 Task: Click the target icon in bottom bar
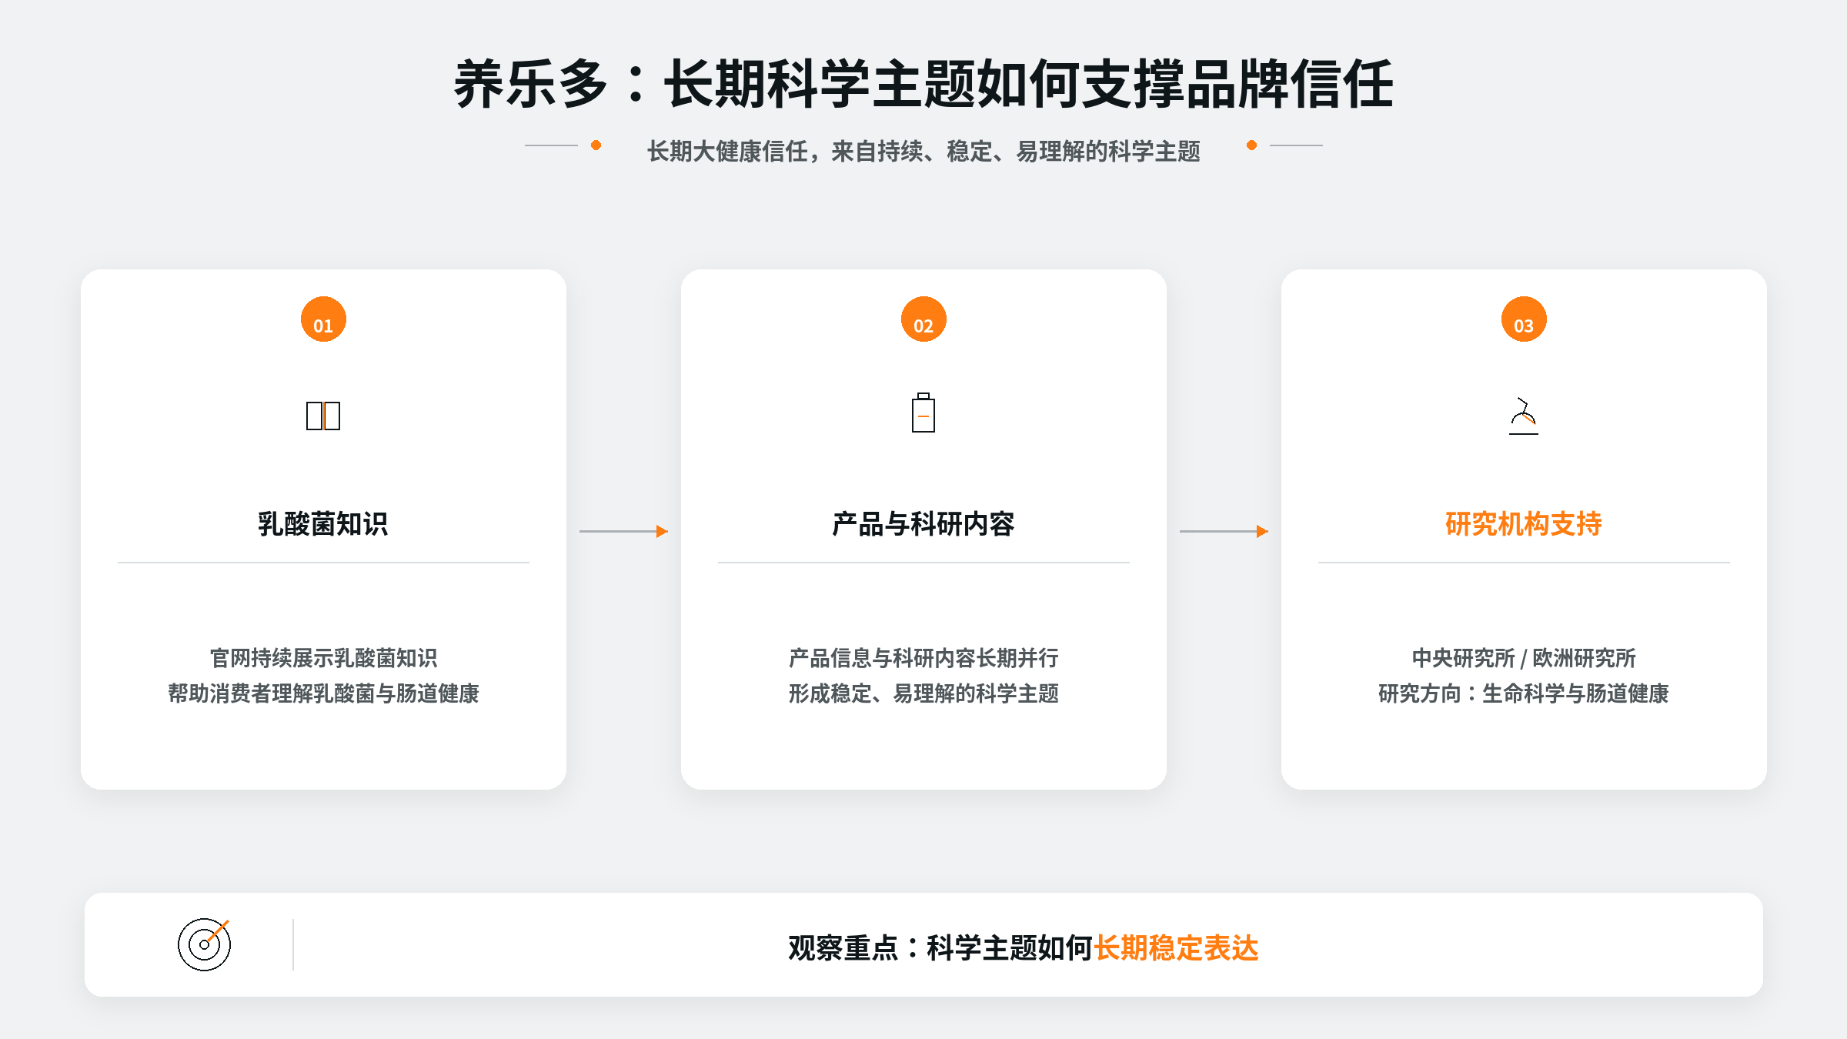pos(204,944)
